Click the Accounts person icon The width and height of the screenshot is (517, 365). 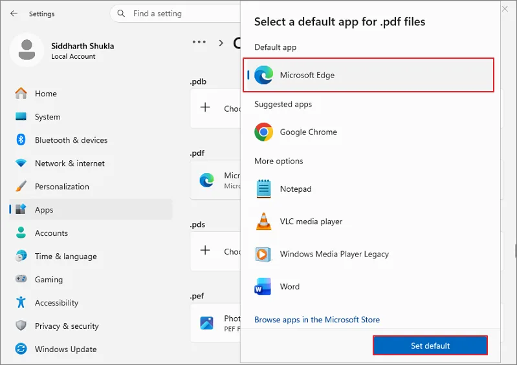point(21,233)
